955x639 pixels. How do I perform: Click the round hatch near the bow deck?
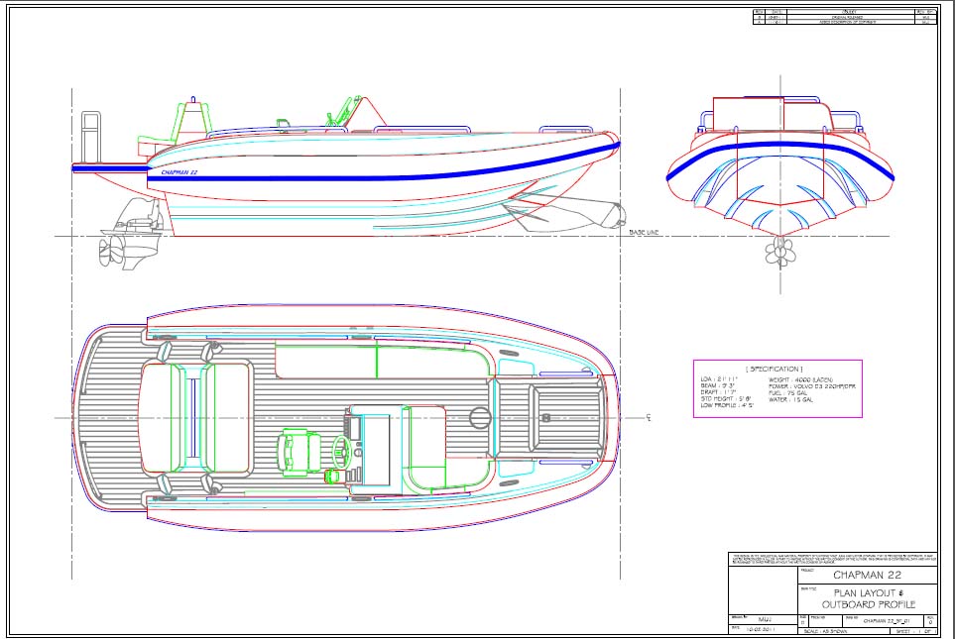pyautogui.click(x=479, y=416)
